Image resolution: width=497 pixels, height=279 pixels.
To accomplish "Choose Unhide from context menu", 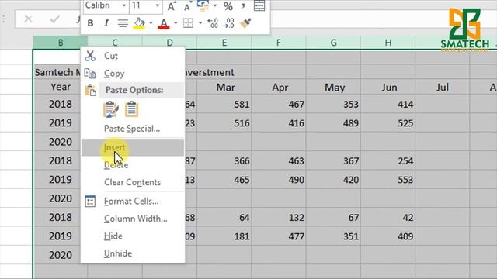I will click(x=133, y=253).
